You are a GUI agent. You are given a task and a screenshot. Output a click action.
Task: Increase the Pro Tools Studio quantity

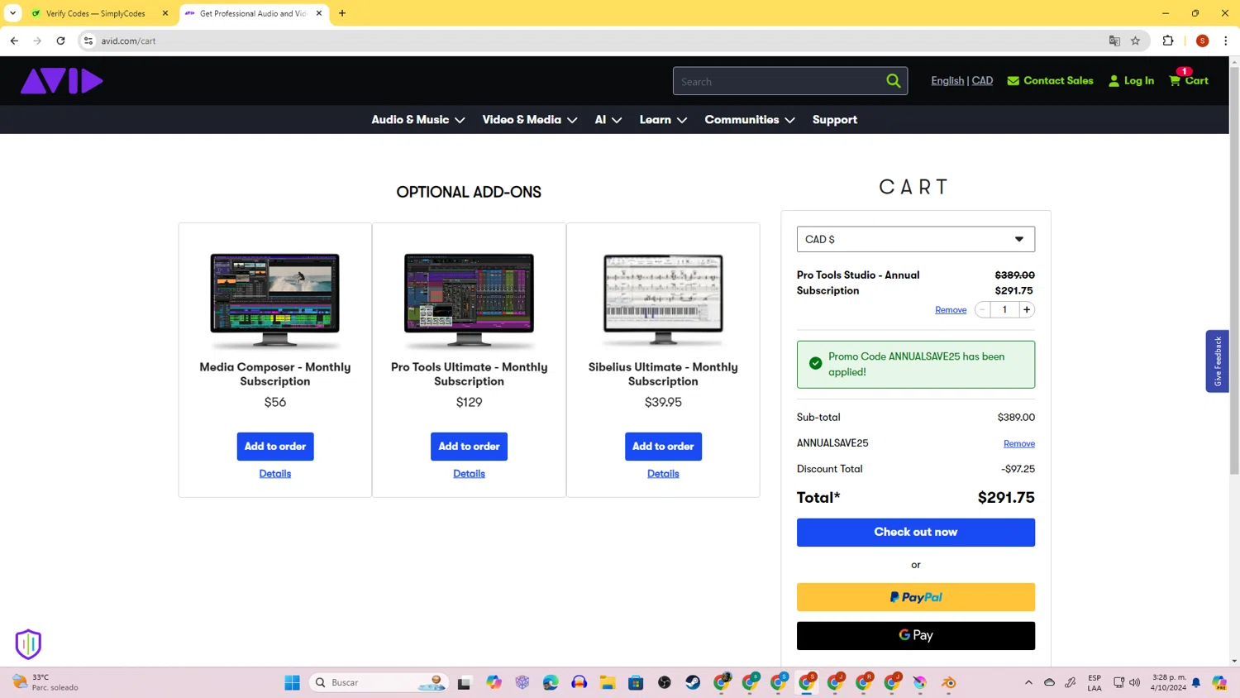pos(1027,309)
